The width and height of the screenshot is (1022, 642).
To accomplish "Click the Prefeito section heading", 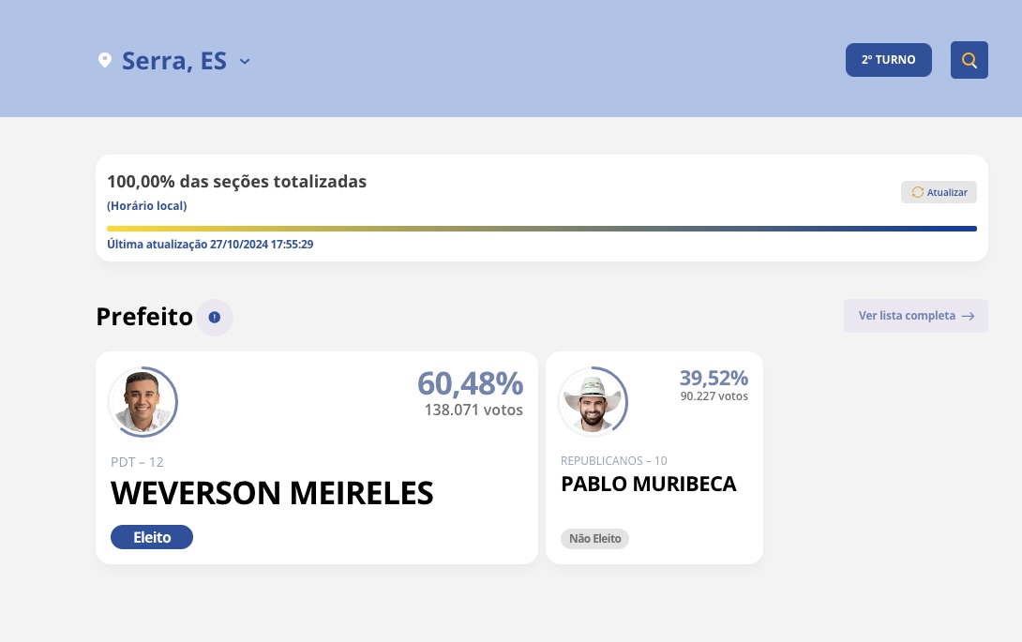I will (x=144, y=318).
